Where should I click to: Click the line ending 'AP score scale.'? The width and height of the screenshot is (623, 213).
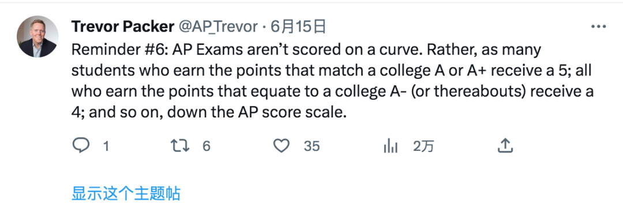click(x=209, y=112)
